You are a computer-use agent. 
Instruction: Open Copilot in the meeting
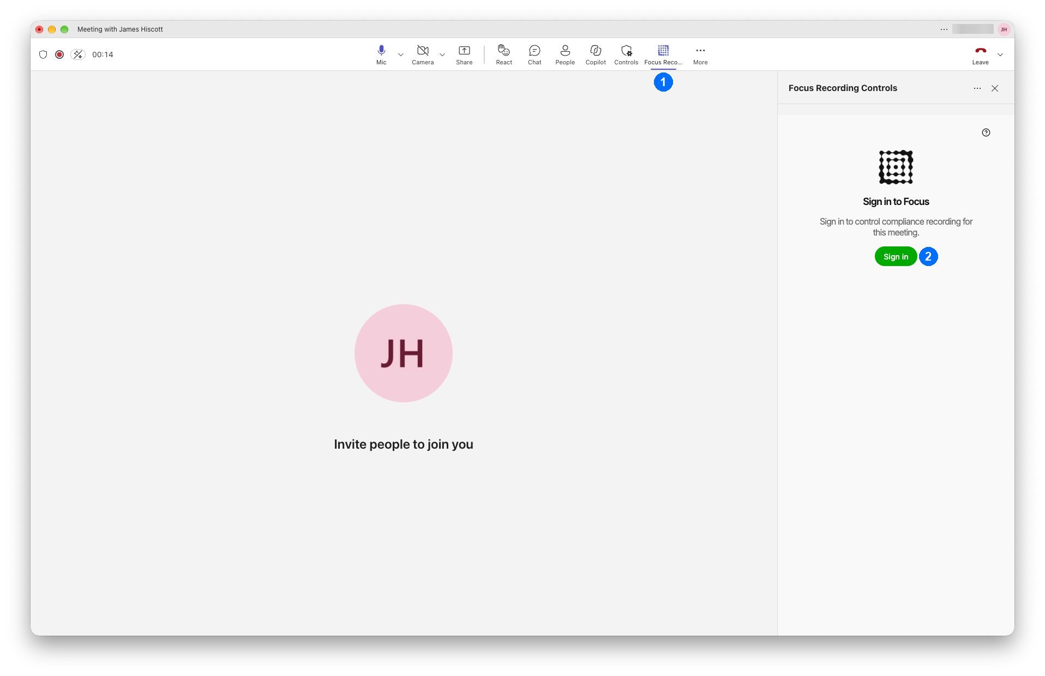[x=596, y=55]
